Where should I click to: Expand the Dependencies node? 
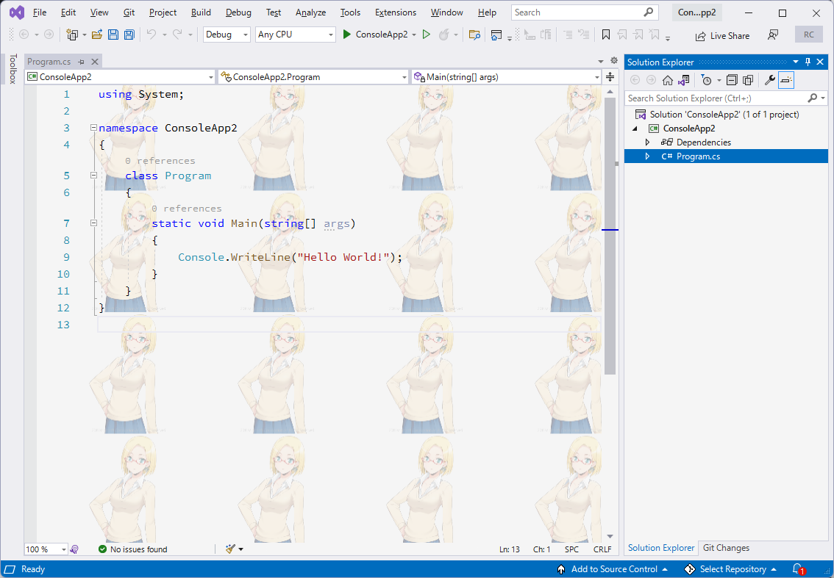[x=647, y=142]
